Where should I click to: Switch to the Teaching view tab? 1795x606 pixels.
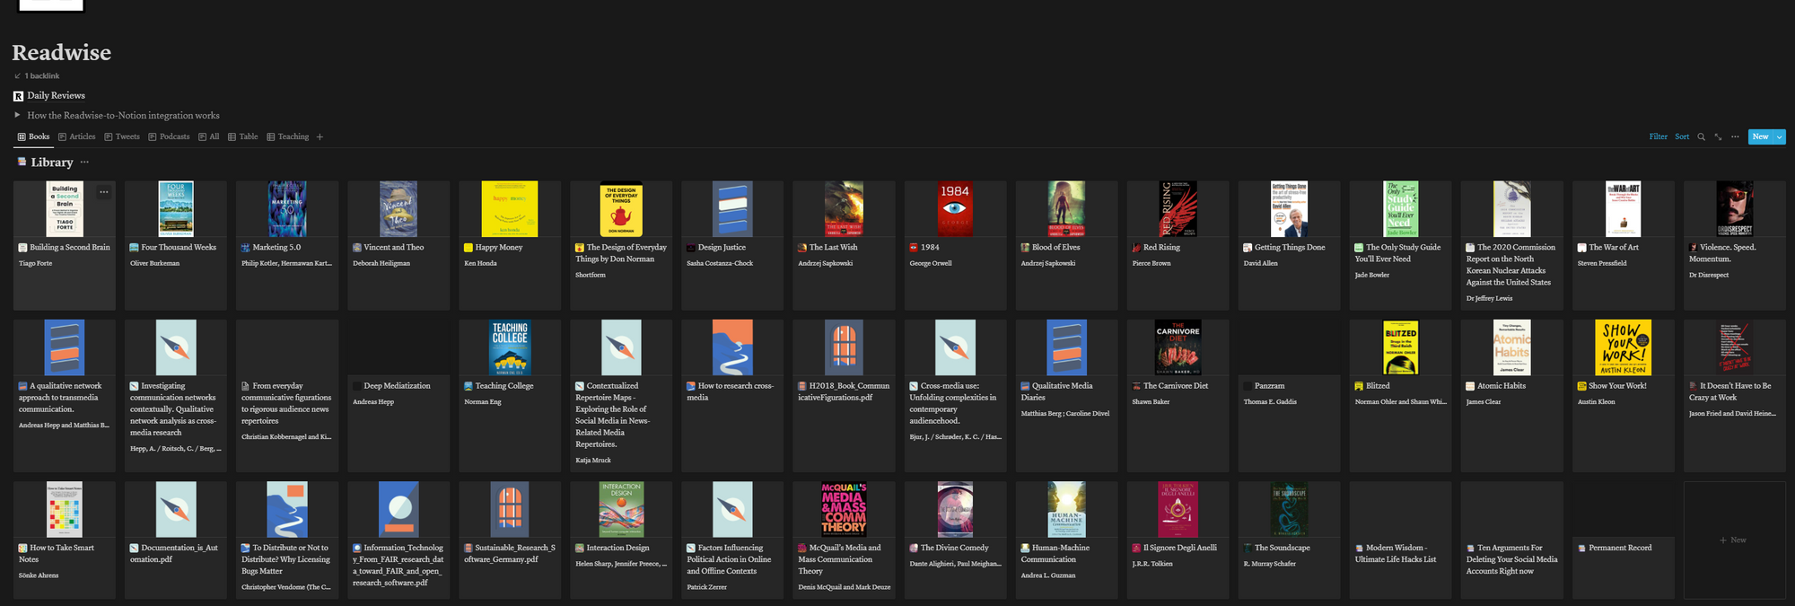point(288,137)
